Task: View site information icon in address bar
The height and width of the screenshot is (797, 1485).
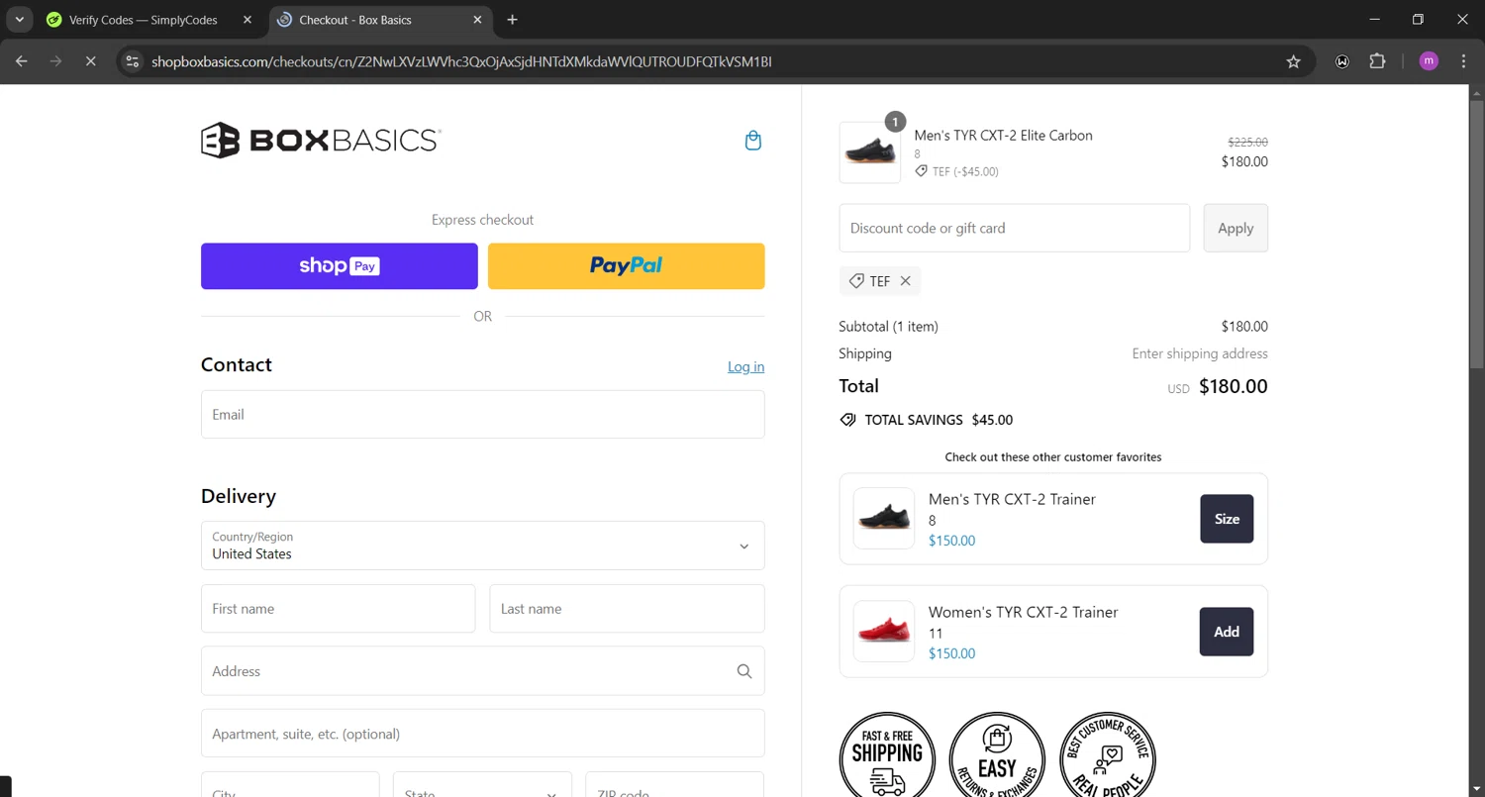Action: click(133, 61)
